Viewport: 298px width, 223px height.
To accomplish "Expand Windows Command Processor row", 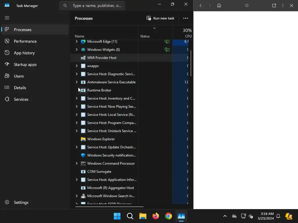I will [77, 163].
